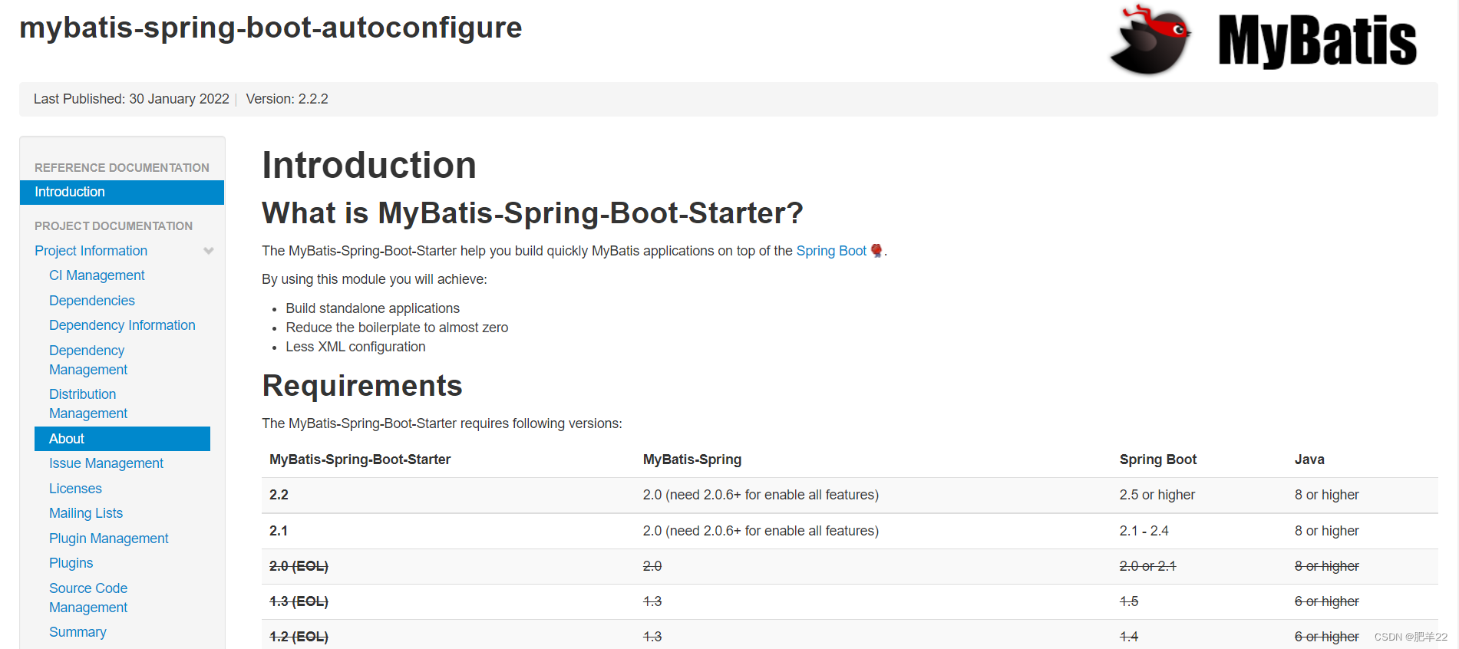This screenshot has width=1459, height=649.
Task: Open Project Information page
Action: [91, 251]
